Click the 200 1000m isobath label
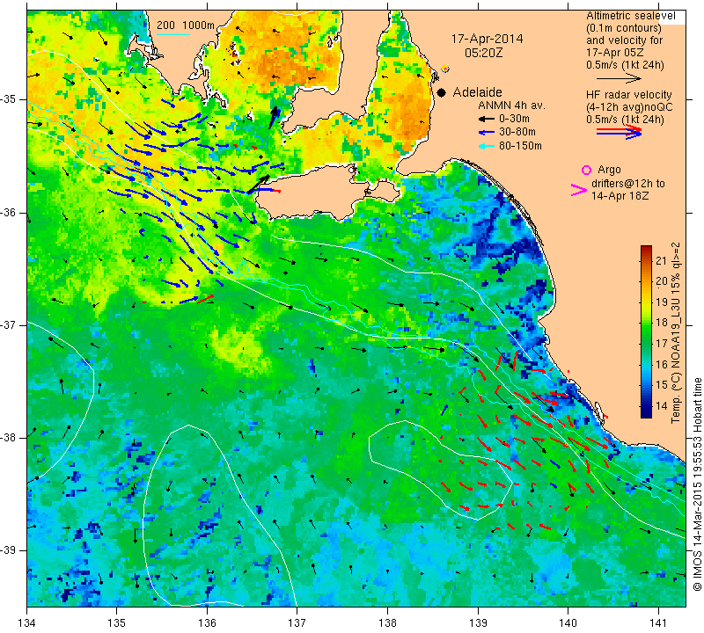Image resolution: width=704 pixels, height=633 pixels. pyautogui.click(x=186, y=25)
